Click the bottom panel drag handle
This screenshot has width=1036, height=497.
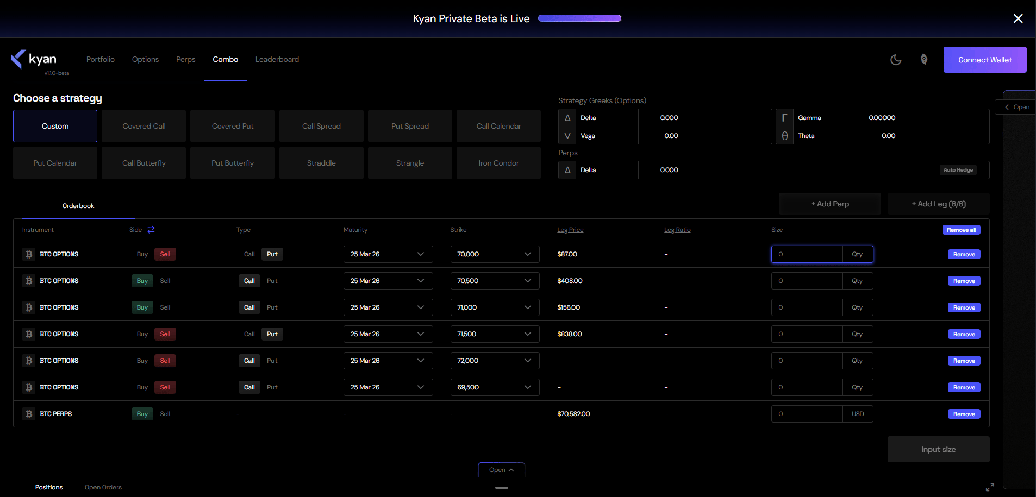coord(502,488)
